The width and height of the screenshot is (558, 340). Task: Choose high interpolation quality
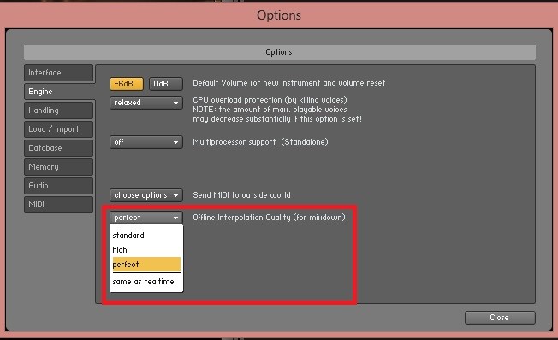[146, 250]
